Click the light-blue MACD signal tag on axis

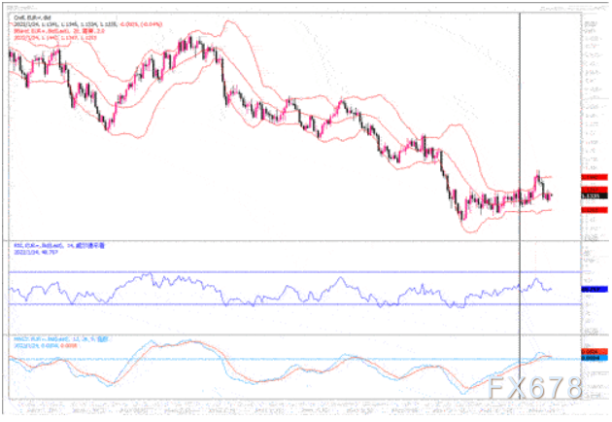click(x=595, y=358)
